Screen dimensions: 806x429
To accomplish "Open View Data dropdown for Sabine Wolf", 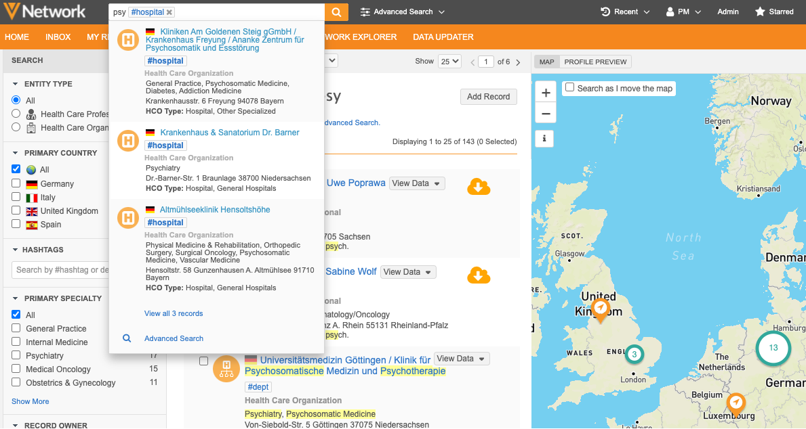I will [x=408, y=272].
